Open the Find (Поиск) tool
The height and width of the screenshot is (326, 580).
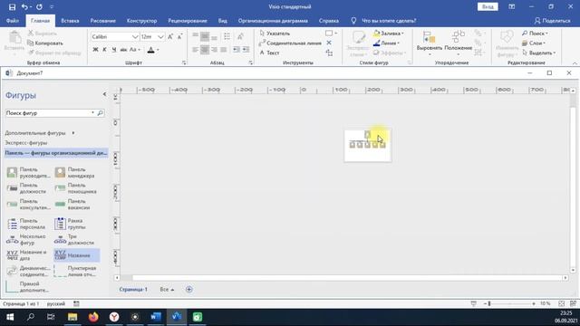tap(535, 34)
